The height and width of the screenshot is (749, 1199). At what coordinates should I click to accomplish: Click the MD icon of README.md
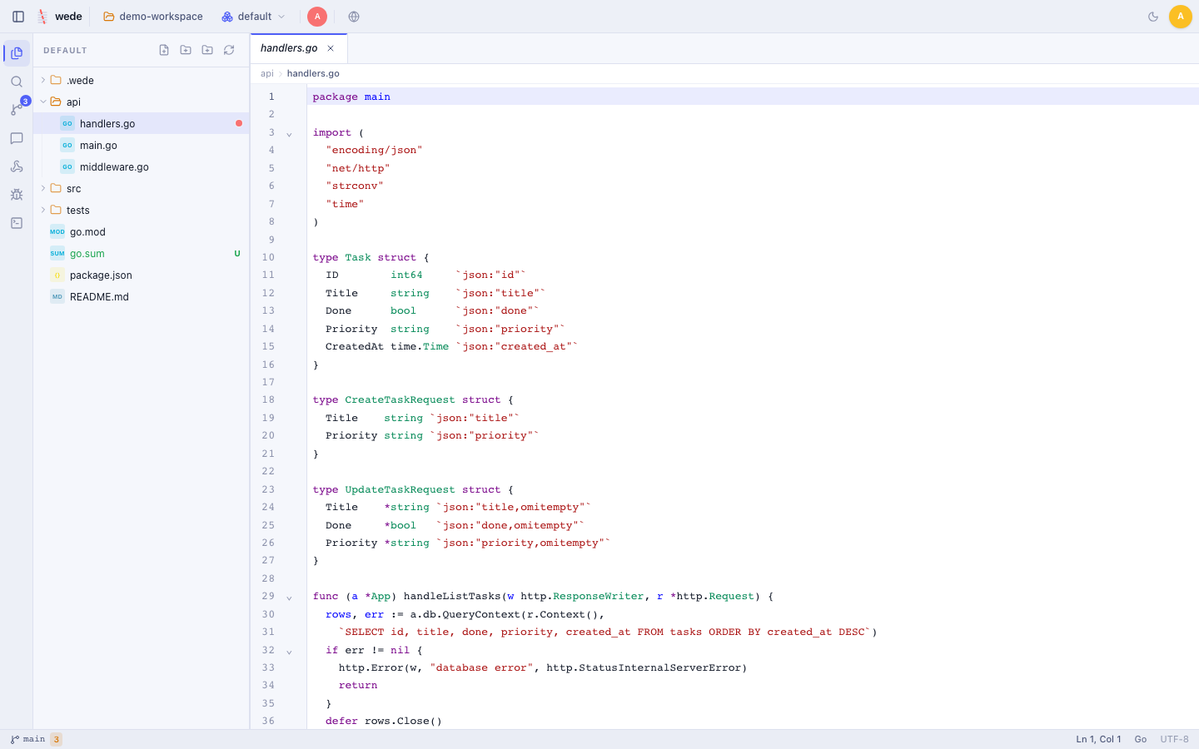click(57, 296)
